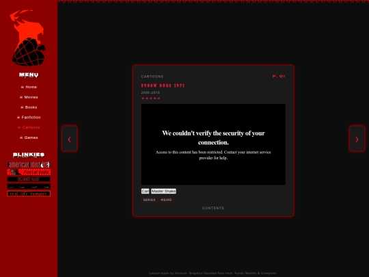Click the Master Shake character button
This screenshot has height=277, width=369.
[163, 191]
